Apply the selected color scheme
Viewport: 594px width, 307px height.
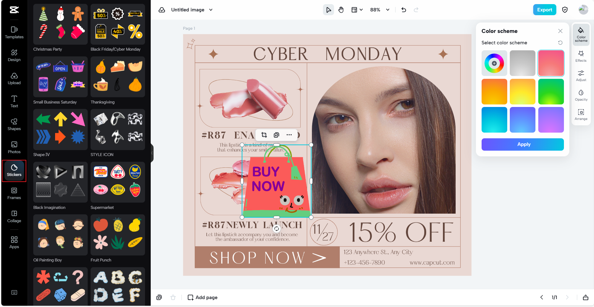[522, 144]
